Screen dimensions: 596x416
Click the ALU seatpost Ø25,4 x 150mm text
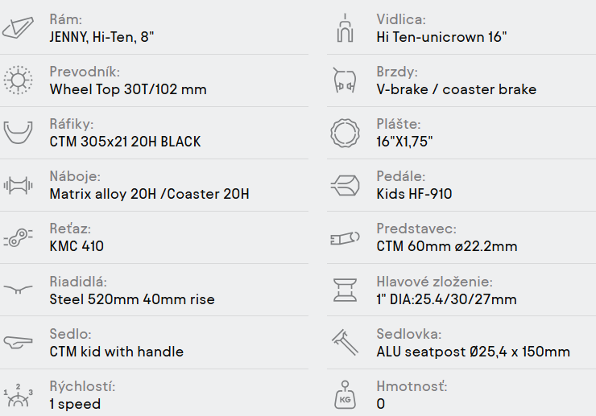(473, 352)
